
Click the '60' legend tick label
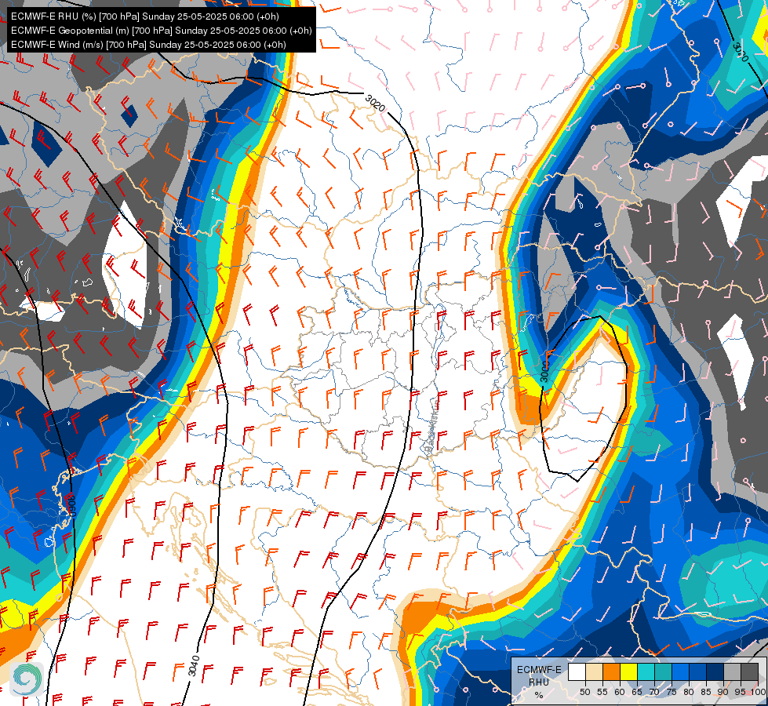pyautogui.click(x=620, y=692)
